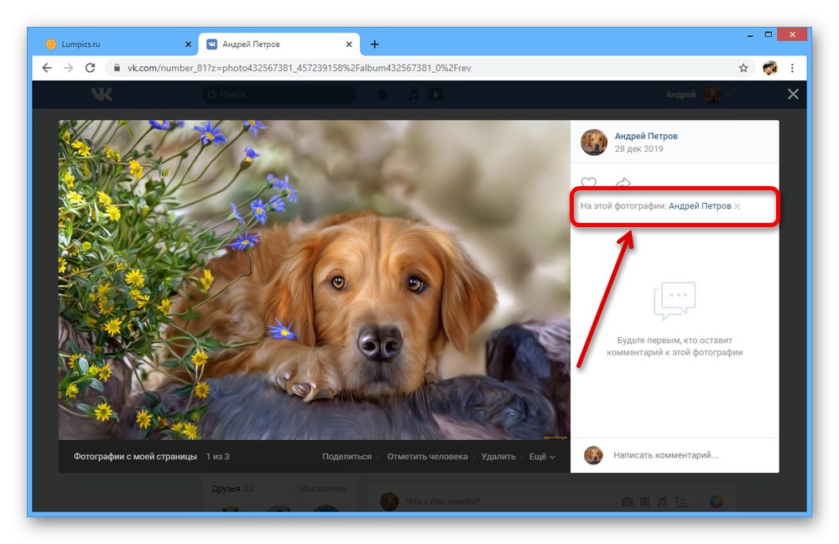The image size is (839, 544).
Task: Attach music with the note icon
Action: [662, 502]
